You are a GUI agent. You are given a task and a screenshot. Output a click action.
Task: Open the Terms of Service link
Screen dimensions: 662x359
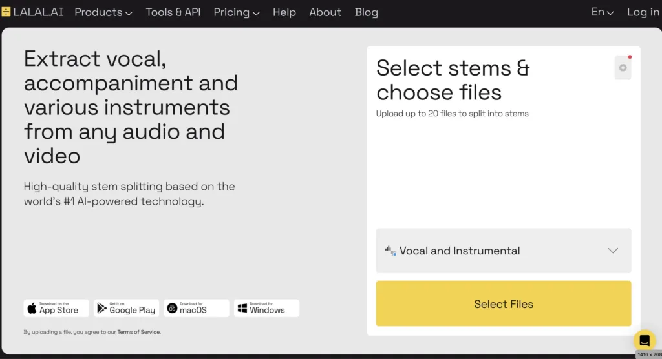139,332
